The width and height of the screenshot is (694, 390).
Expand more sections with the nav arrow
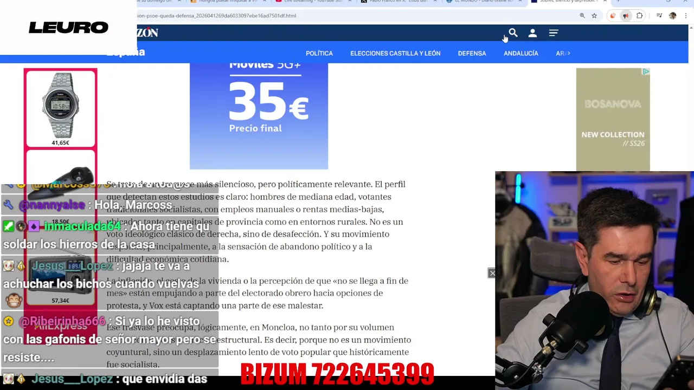[x=568, y=53]
